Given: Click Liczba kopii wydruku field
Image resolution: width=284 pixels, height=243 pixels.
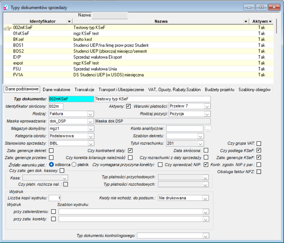Looking at the screenshot, I should (55, 198).
